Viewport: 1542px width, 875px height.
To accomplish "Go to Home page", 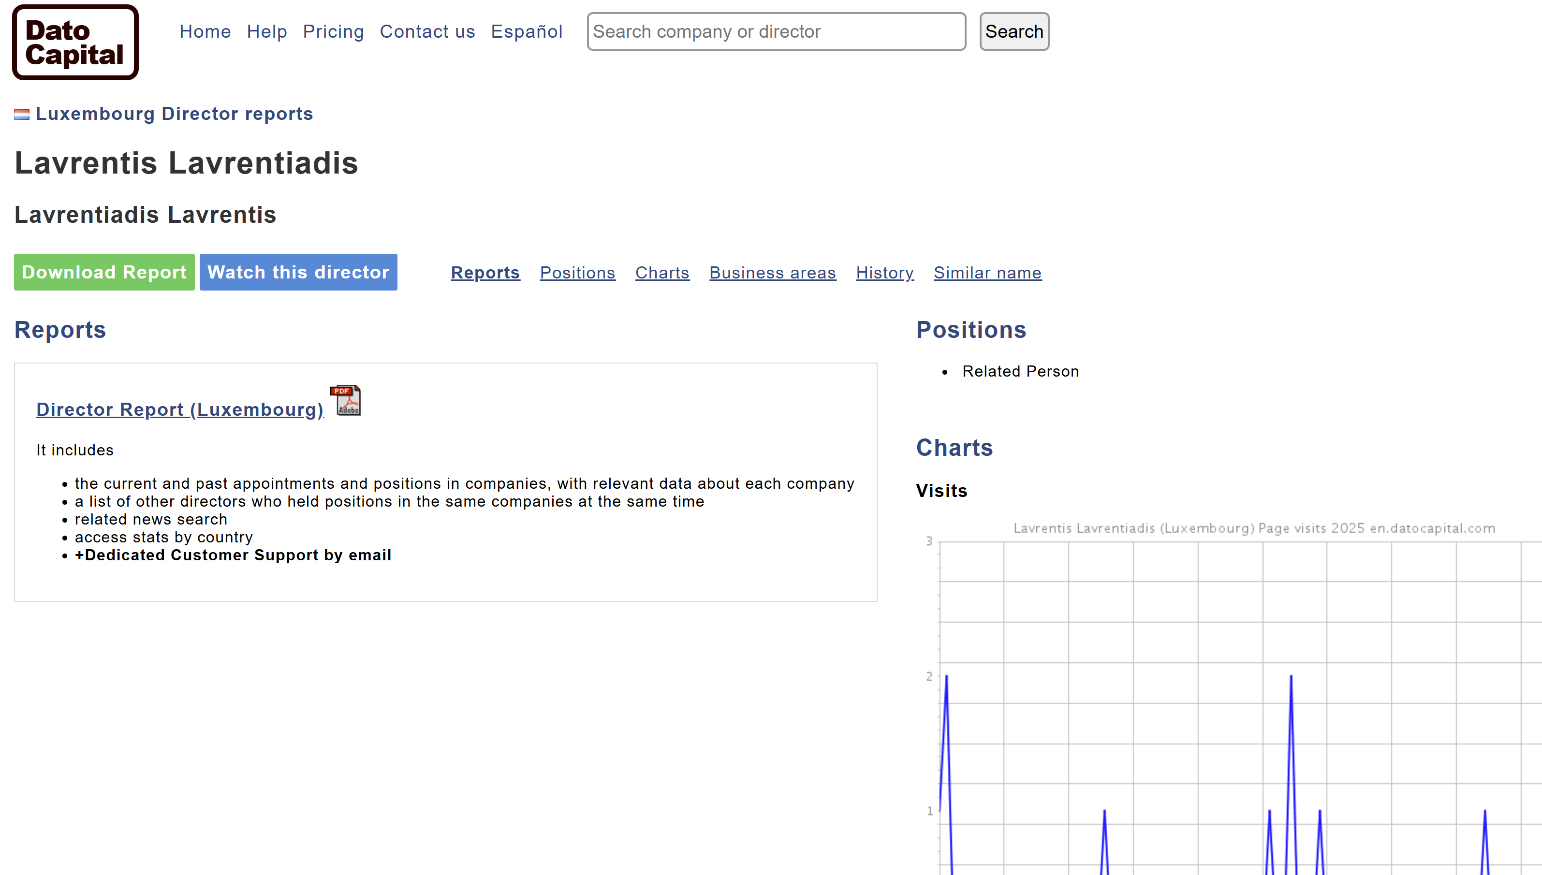I will [205, 31].
